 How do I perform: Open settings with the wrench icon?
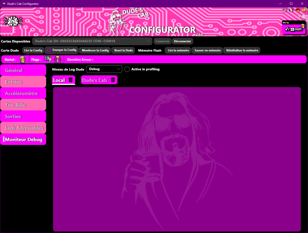[x=304, y=16]
